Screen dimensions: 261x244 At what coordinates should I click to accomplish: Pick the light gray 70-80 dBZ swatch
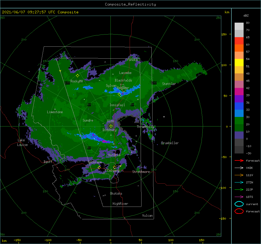[x=239, y=26]
